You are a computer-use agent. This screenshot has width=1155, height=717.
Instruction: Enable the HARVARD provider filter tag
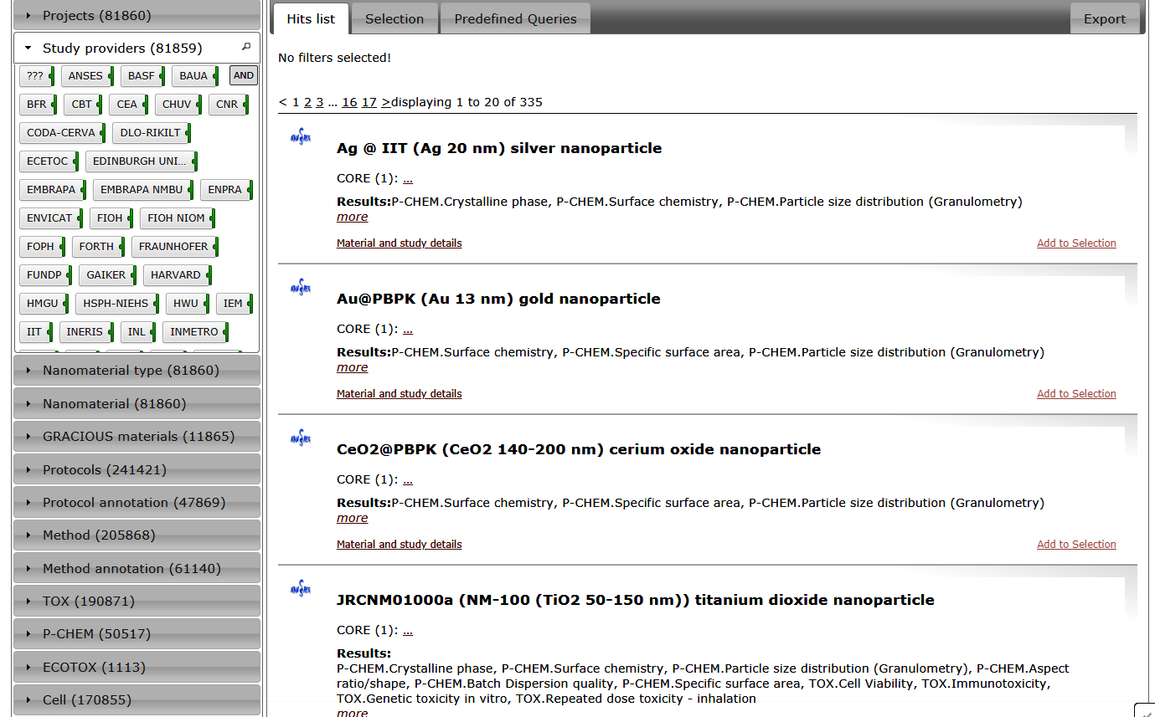[176, 275]
